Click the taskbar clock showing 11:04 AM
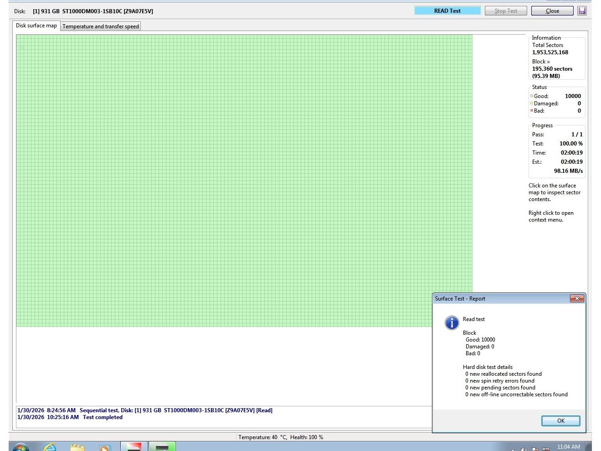Screen dimensions: 601x451 [568, 447]
